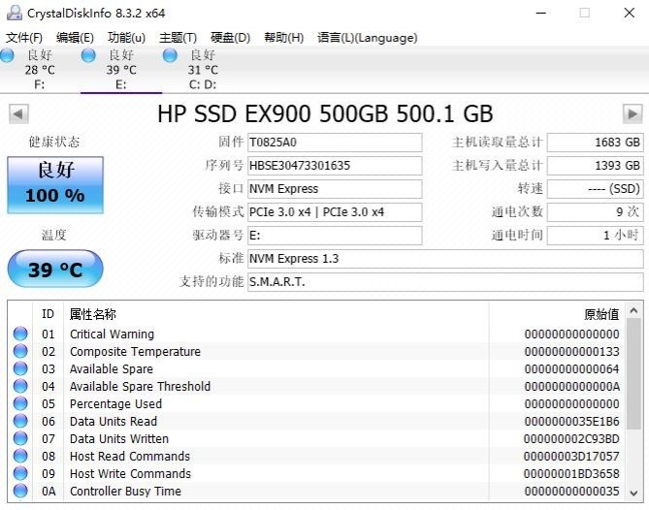Click the status orb for Composite Temperature
Image resolution: width=649 pixels, height=510 pixels.
(x=20, y=352)
